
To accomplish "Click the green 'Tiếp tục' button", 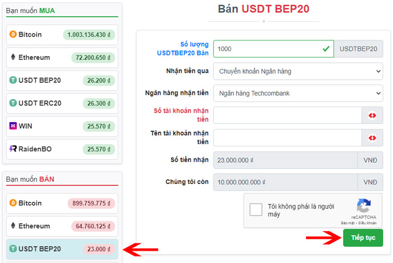I will coord(363,238).
